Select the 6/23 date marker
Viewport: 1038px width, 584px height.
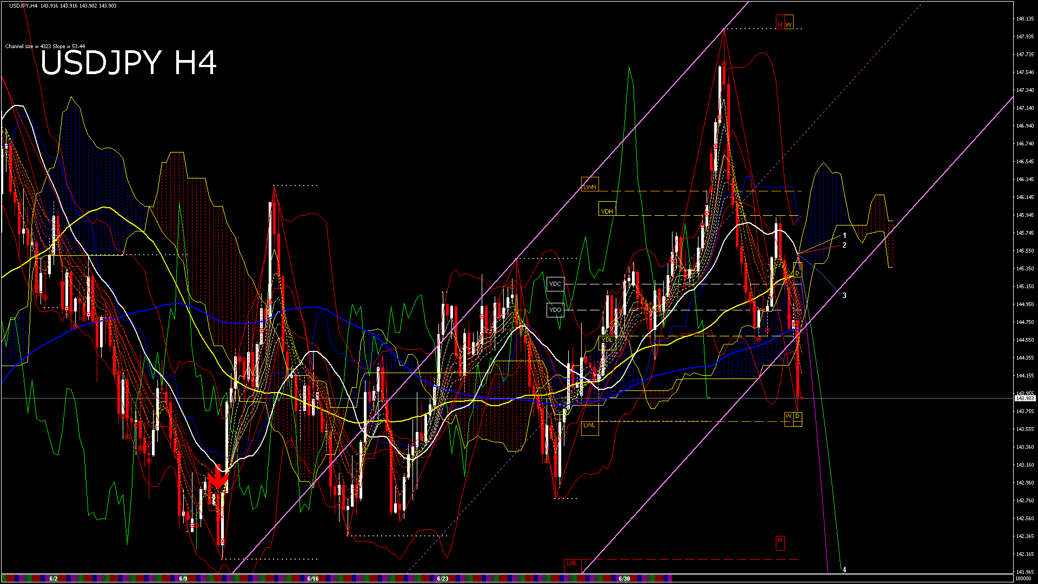pos(443,579)
